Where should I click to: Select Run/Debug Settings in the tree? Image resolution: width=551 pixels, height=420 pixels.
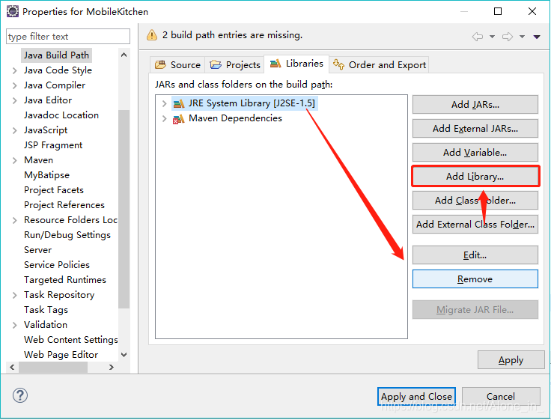pyautogui.click(x=67, y=235)
